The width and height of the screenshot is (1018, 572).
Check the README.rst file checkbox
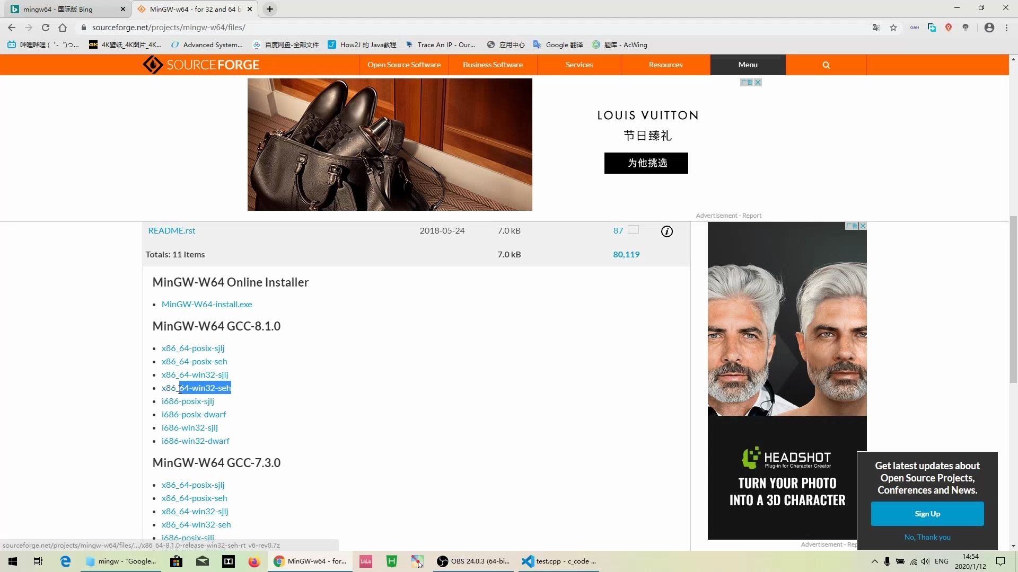(634, 230)
